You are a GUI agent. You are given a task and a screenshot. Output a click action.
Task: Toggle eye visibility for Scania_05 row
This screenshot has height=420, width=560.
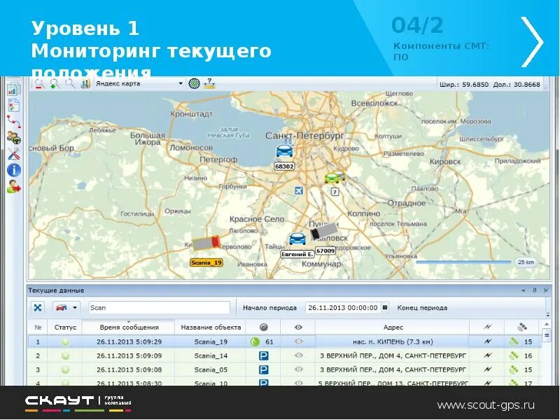[x=298, y=370]
